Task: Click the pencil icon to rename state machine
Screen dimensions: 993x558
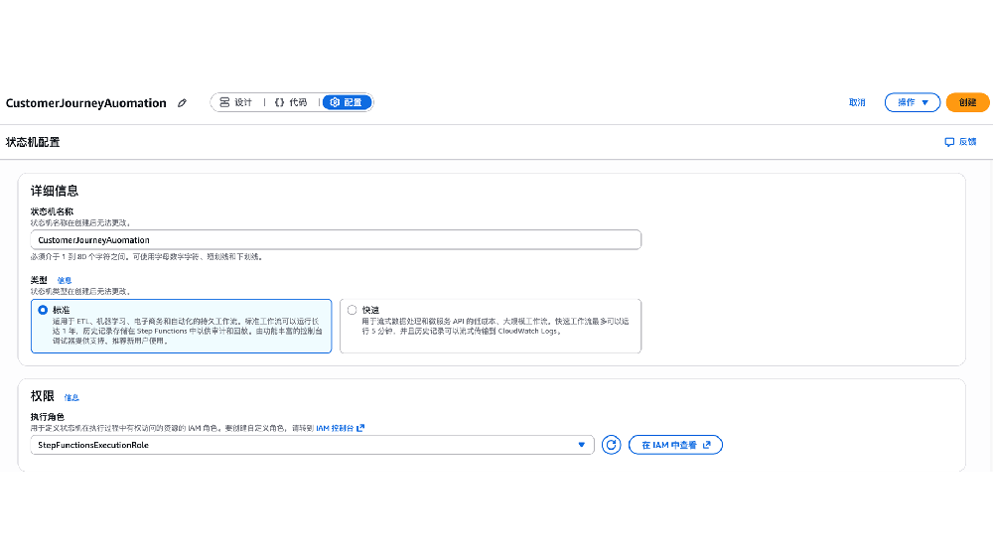Action: coord(182,103)
